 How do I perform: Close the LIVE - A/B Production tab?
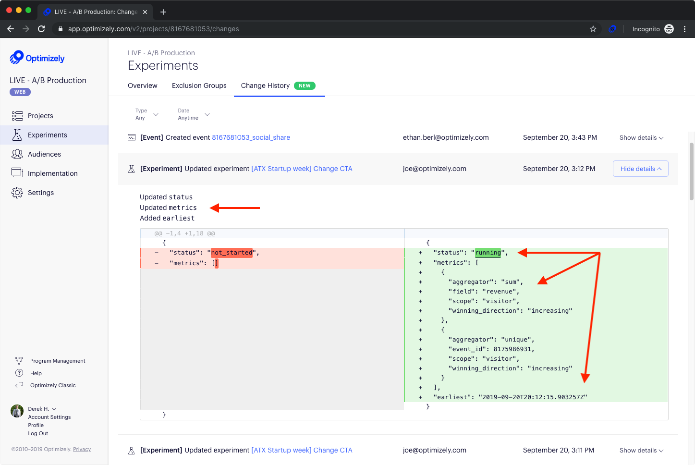[145, 12]
